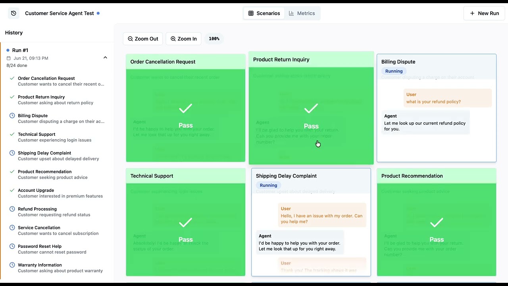Click checkmark icon next to Order Cancellation Request
This screenshot has height=286, width=508.
point(12,78)
